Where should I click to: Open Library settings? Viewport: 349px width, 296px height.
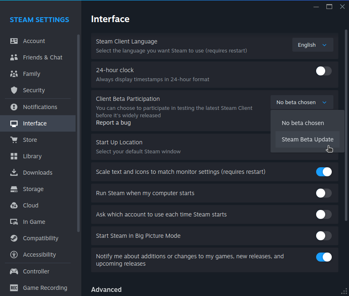pyautogui.click(x=38, y=156)
